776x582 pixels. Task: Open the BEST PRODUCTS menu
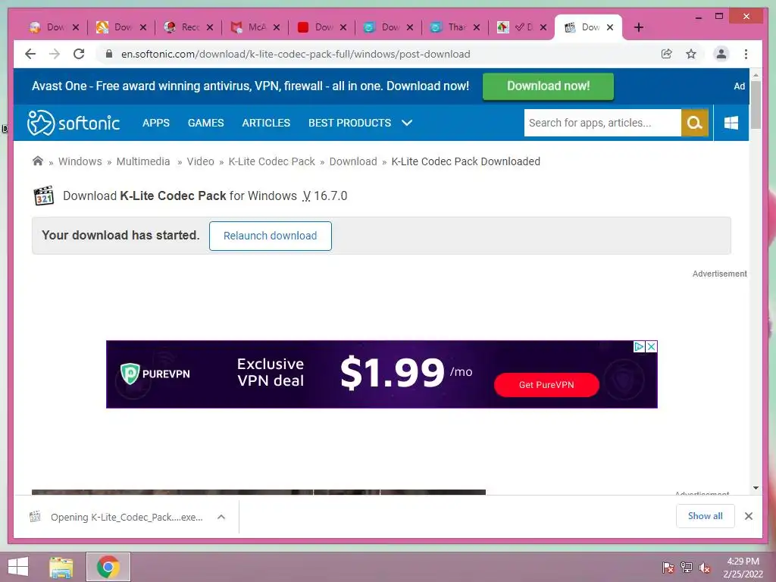[x=350, y=123]
